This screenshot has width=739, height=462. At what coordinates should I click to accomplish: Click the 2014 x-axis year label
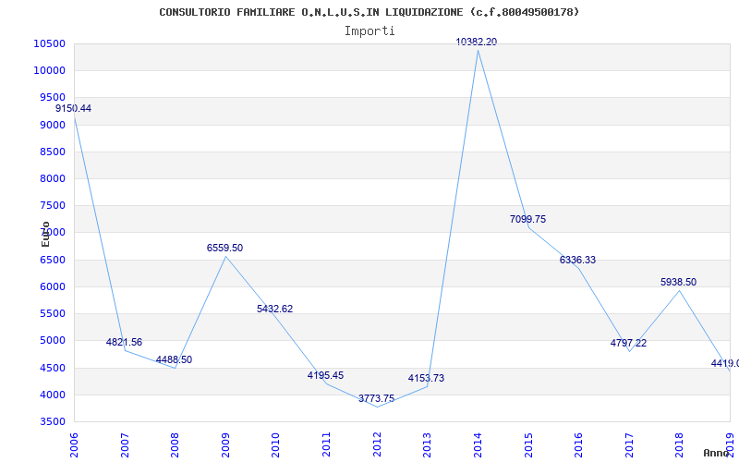pos(478,444)
